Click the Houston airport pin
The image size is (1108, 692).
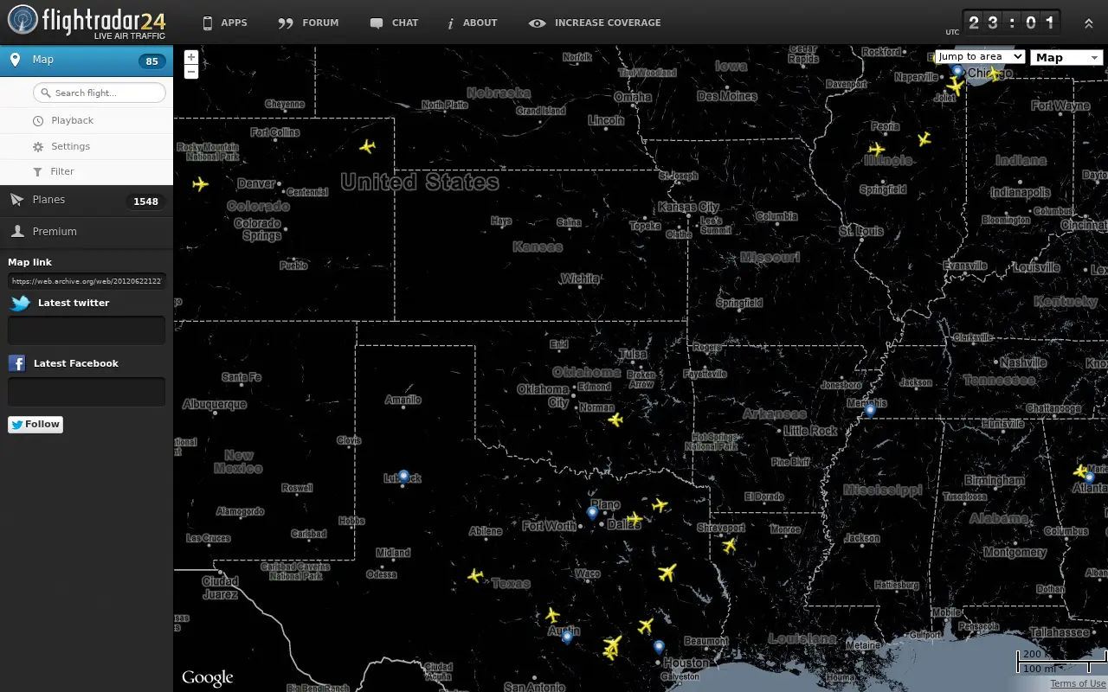tap(659, 647)
